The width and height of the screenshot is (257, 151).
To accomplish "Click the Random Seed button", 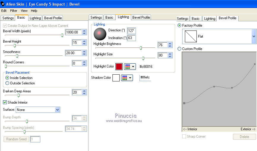I will coord(16,139).
